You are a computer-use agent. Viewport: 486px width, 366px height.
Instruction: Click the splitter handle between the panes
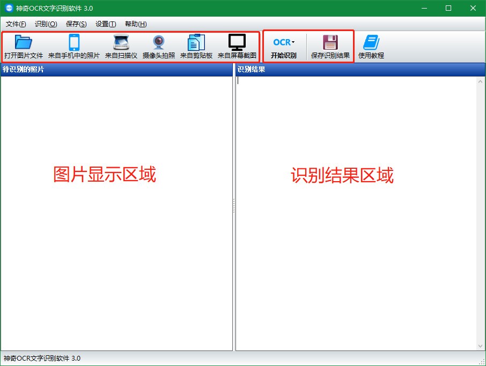pyautogui.click(x=234, y=206)
